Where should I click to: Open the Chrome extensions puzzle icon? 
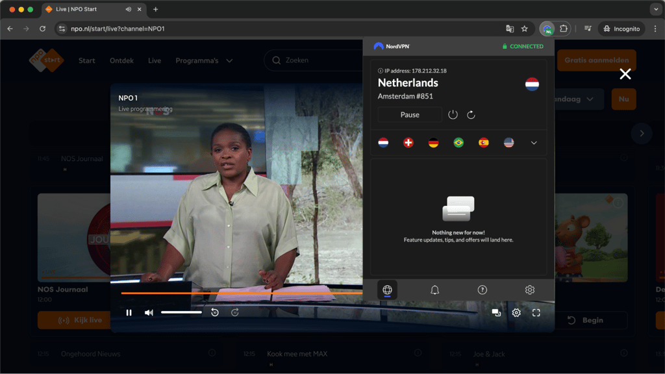point(564,29)
